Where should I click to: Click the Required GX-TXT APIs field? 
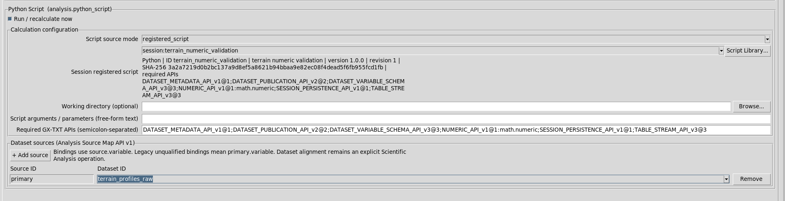tap(456, 130)
